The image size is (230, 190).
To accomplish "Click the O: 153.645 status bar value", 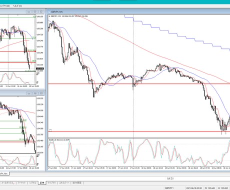I will pyautogui.click(x=210, y=188).
